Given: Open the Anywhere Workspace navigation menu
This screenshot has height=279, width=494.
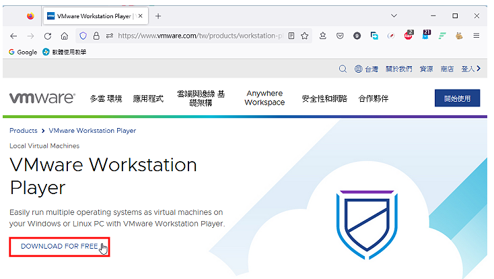Looking at the screenshot, I should [x=264, y=98].
